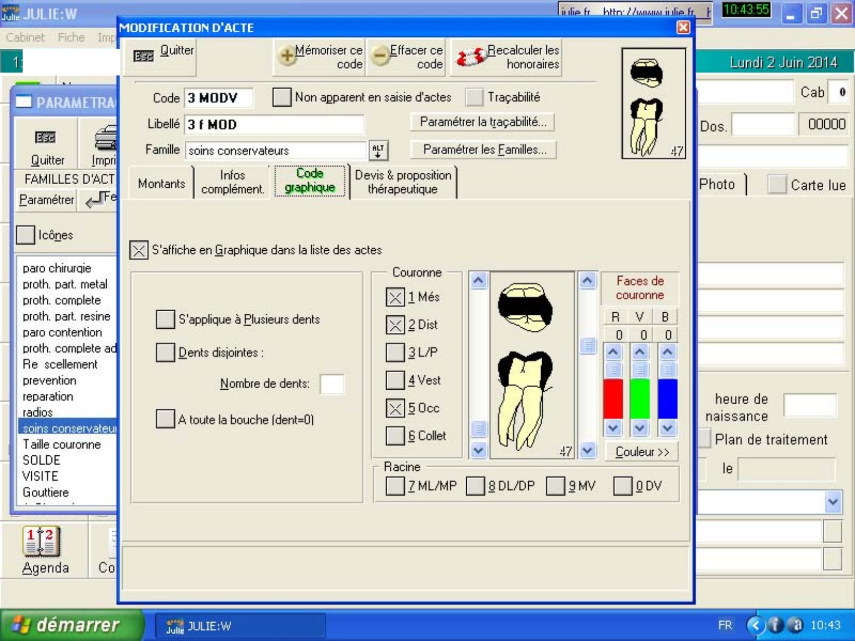Click the Effacer ce code minus icon
Screen dimensions: 855x641
click(380, 56)
